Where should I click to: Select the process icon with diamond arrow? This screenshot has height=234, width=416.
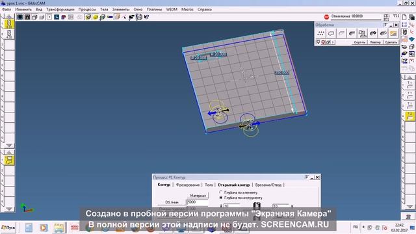[x=372, y=33]
